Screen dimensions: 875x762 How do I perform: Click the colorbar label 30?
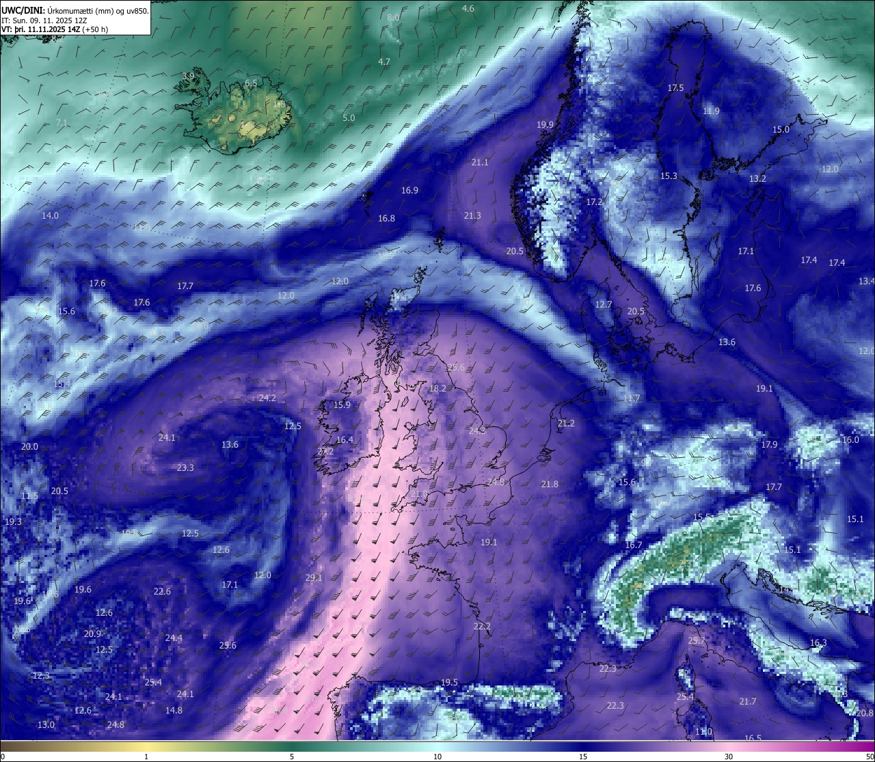click(x=729, y=757)
